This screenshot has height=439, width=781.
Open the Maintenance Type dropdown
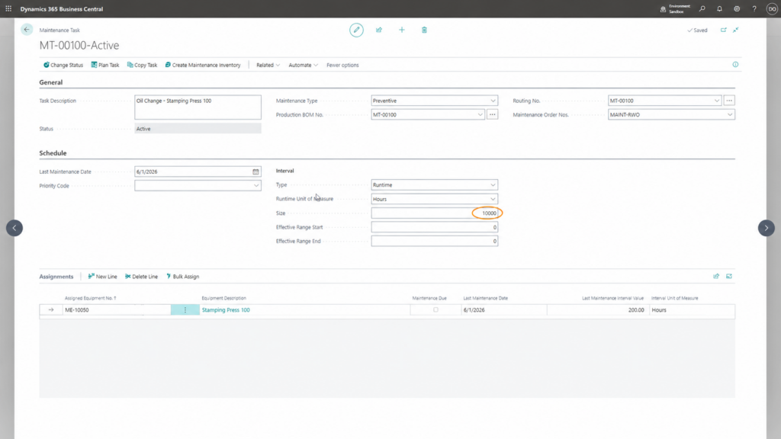pyautogui.click(x=493, y=101)
